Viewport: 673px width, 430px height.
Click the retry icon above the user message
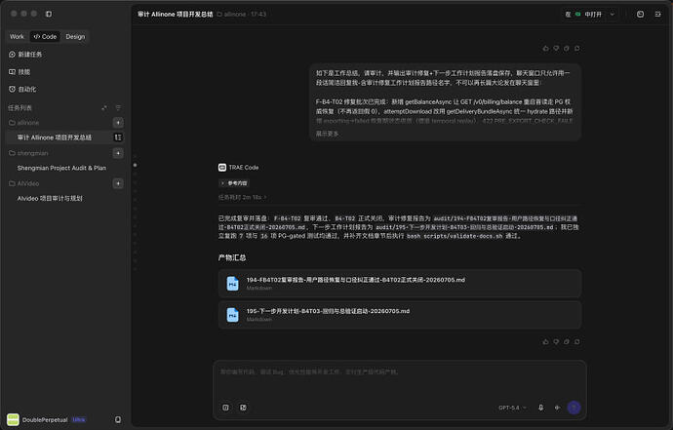pyautogui.click(x=577, y=49)
